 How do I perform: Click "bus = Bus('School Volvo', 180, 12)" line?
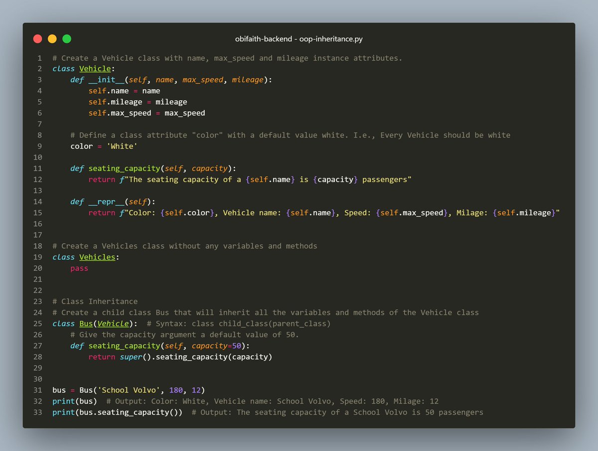point(129,390)
